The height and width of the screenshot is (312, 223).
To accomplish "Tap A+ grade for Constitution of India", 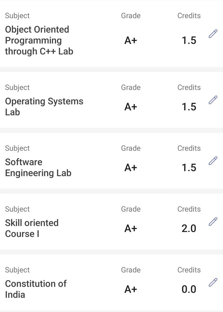I will tap(131, 289).
